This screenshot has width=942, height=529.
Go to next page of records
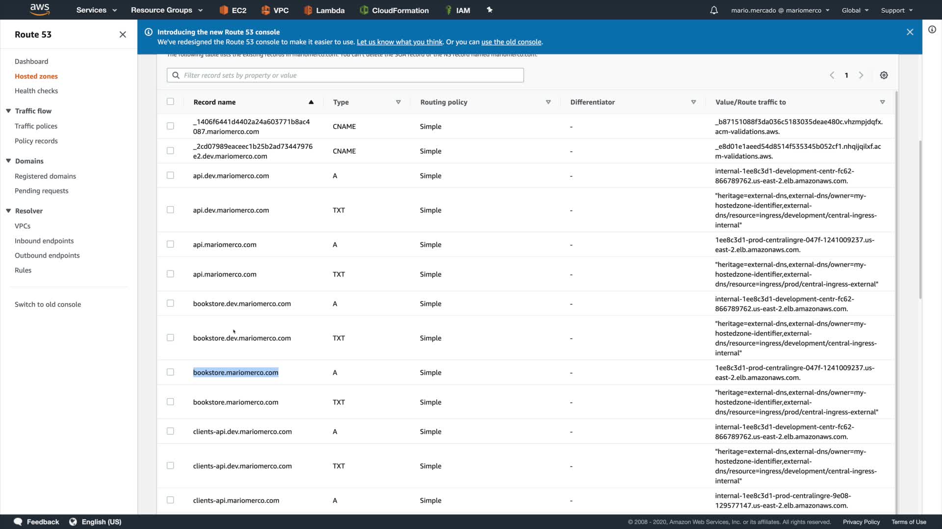(861, 75)
